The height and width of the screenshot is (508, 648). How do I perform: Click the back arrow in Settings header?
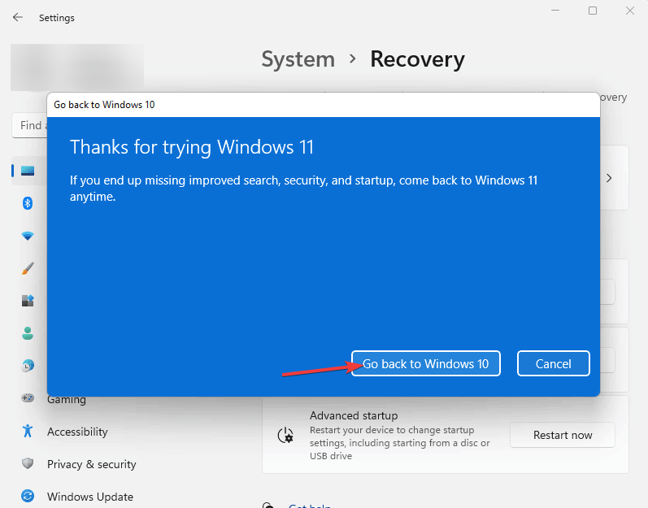click(17, 17)
